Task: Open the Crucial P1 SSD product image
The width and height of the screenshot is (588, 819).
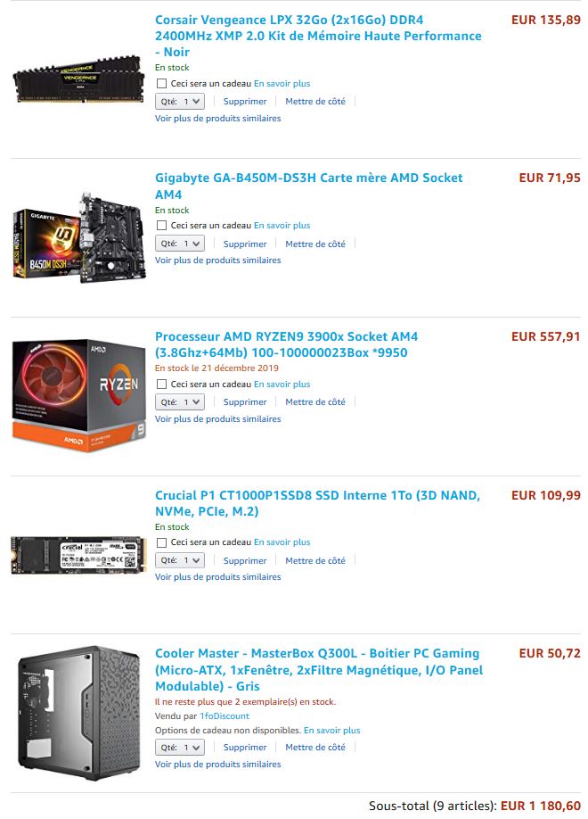Action: 78,555
